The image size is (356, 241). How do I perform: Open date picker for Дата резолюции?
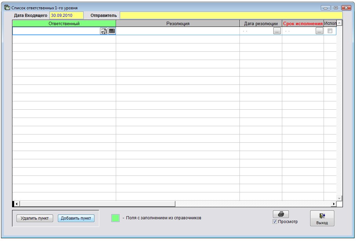click(277, 31)
